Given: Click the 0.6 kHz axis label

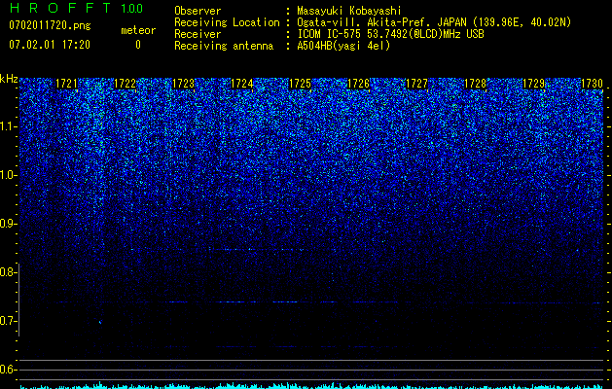Looking at the screenshot, I should [x=8, y=370].
